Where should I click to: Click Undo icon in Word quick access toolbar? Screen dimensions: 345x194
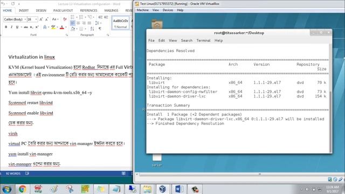(x=3, y=4)
